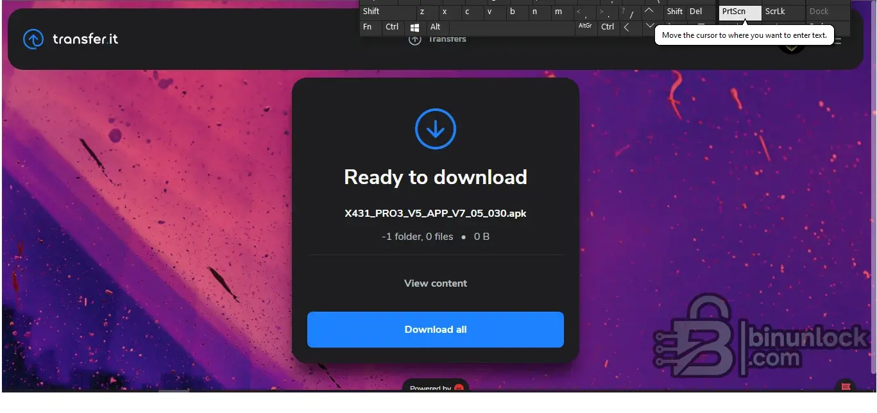This screenshot has width=877, height=413.
Task: Tap the v key on on-screen keyboard
Action: click(494, 12)
